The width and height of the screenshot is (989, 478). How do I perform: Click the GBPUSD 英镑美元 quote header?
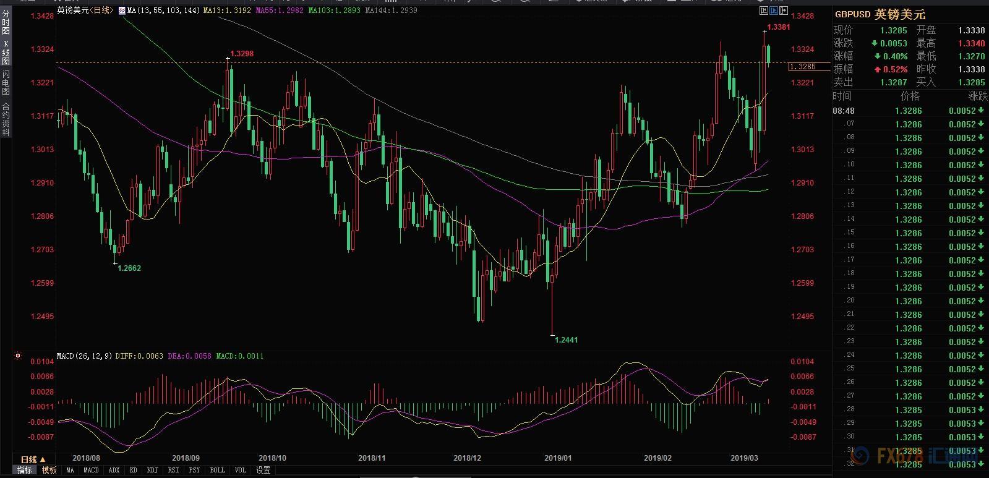(x=880, y=14)
